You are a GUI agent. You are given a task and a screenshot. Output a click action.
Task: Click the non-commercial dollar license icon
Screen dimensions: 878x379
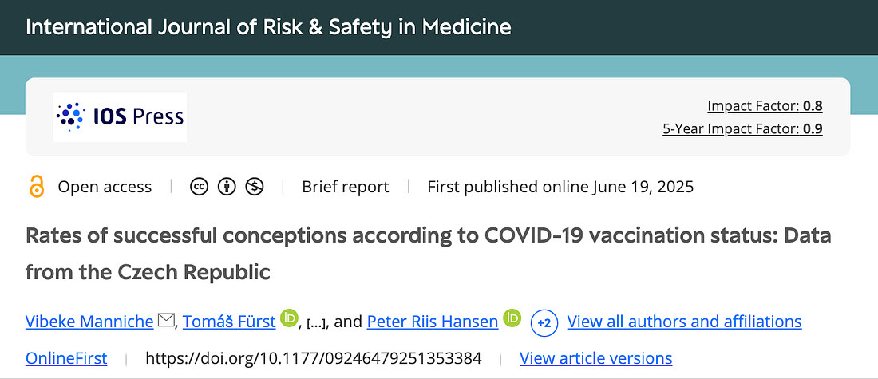point(255,187)
